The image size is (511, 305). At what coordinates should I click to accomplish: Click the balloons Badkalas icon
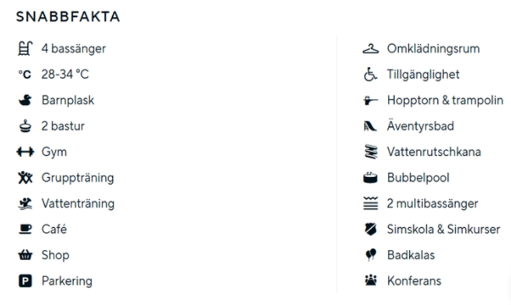coord(372,256)
